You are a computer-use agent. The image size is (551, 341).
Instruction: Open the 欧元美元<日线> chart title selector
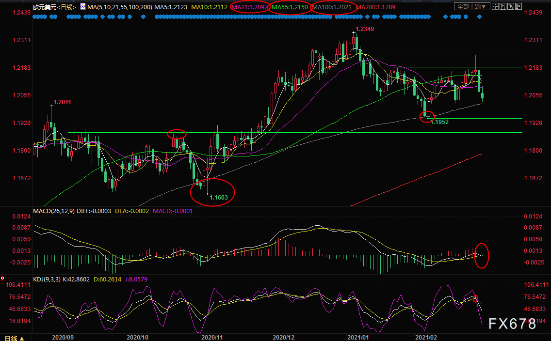click(x=54, y=7)
